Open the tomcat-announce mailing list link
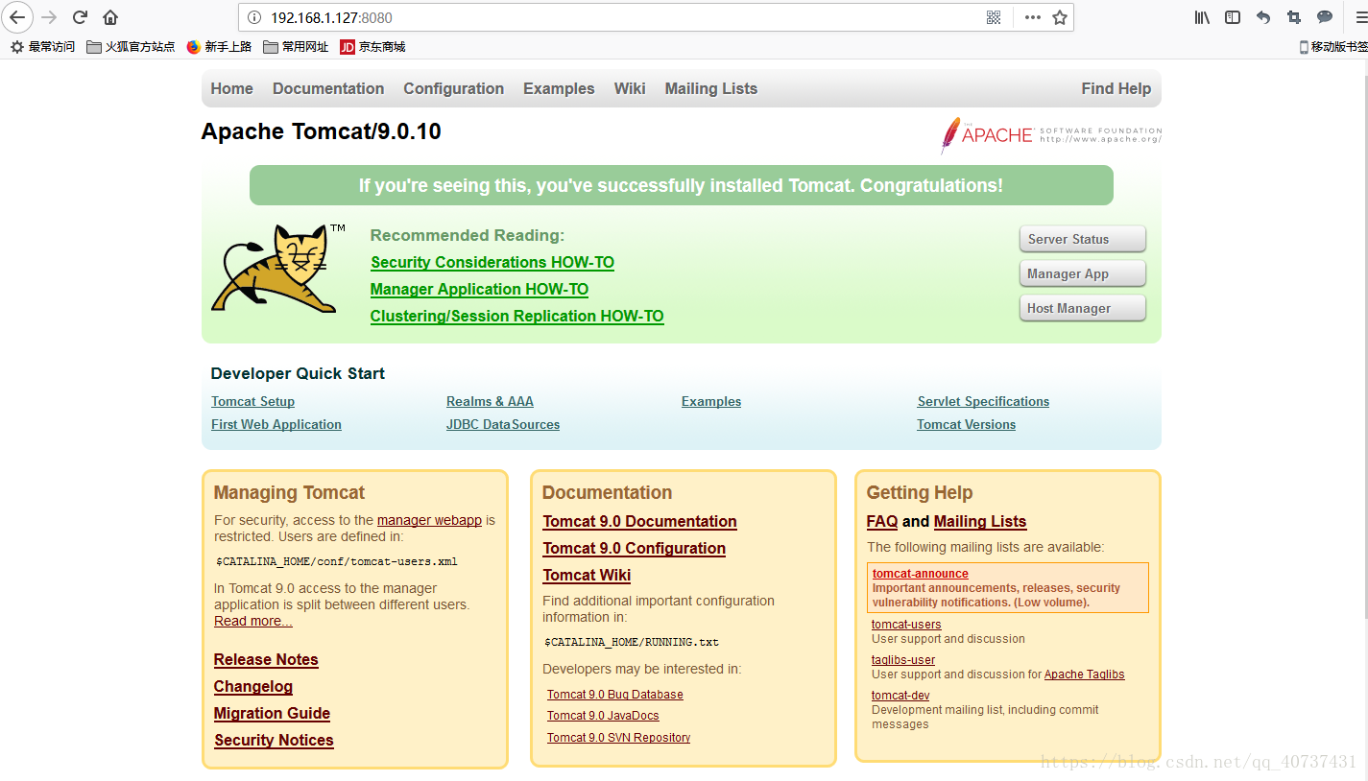The image size is (1368, 781). 920,574
